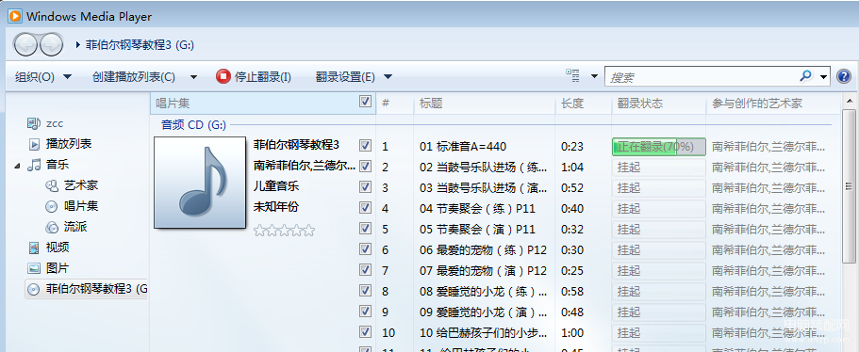Click the Forward navigation arrow button
This screenshot has width=859, height=352.
tap(52, 44)
